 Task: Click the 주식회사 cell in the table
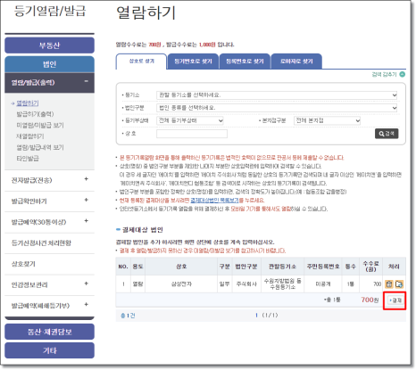pyautogui.click(x=246, y=284)
